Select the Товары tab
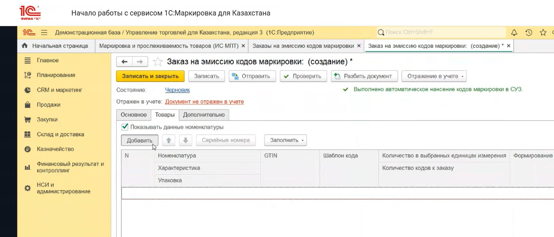This screenshot has width=554, height=237. tap(165, 115)
